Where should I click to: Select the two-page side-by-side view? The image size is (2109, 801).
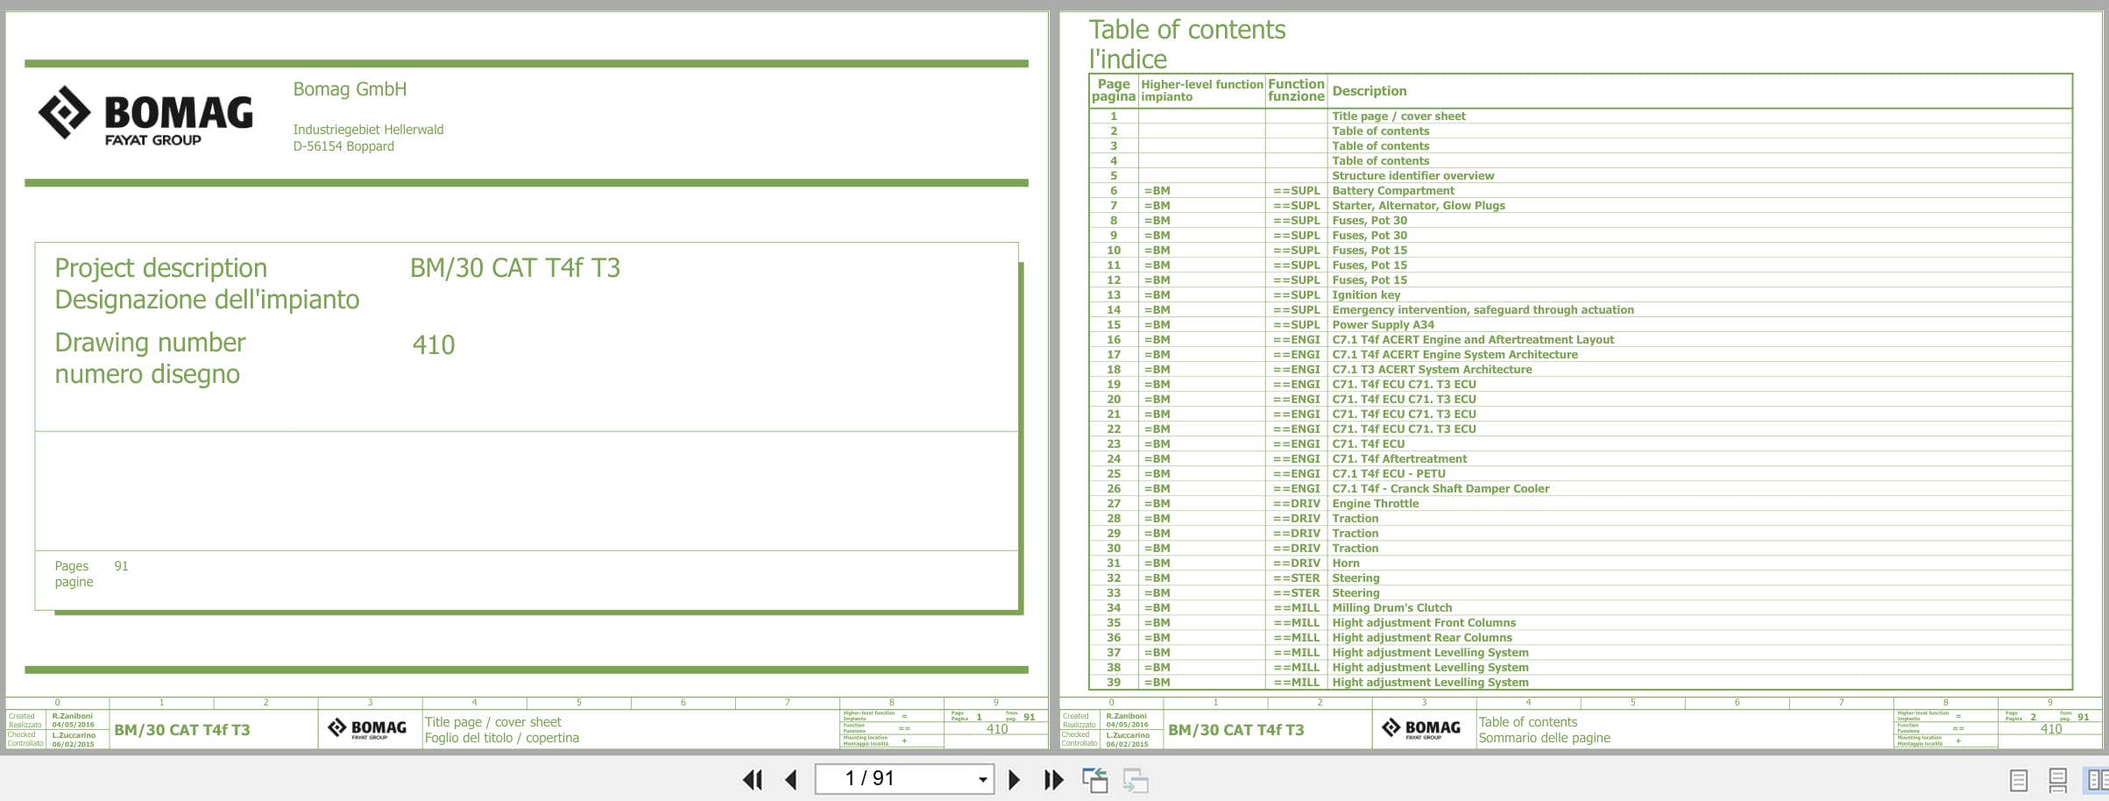pos(2097,779)
